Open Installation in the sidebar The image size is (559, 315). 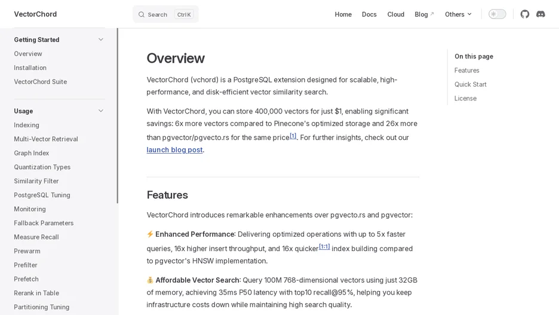pyautogui.click(x=30, y=68)
